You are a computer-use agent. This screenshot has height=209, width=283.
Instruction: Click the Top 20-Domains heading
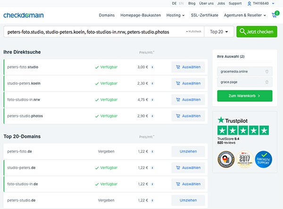[22, 137]
